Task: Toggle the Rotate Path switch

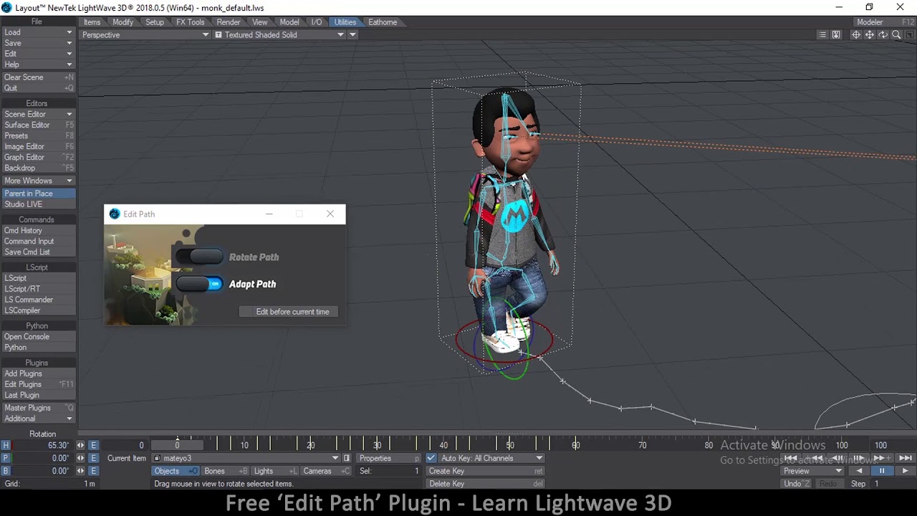Action: pyautogui.click(x=199, y=257)
